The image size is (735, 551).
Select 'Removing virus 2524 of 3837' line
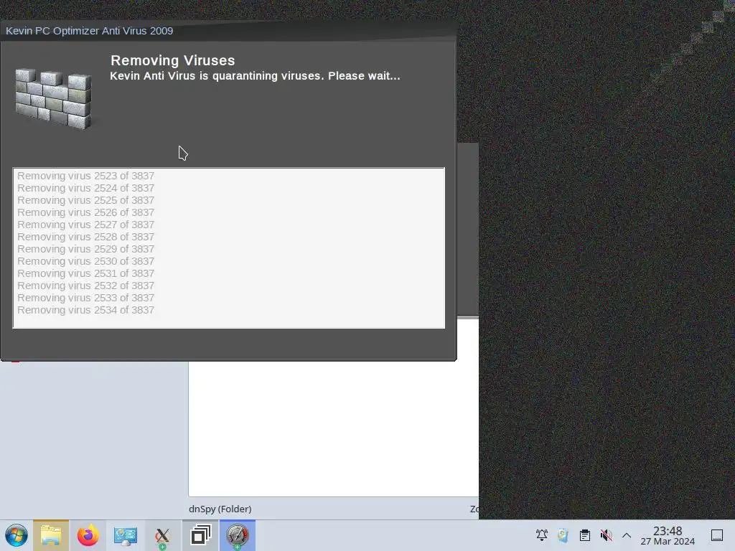coord(86,188)
